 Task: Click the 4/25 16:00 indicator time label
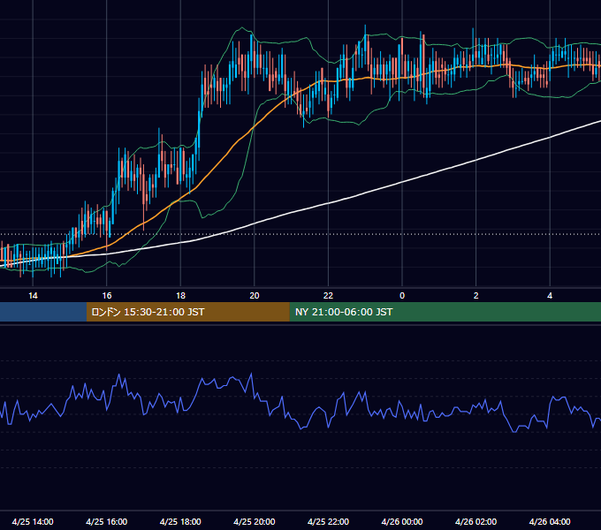(107, 521)
